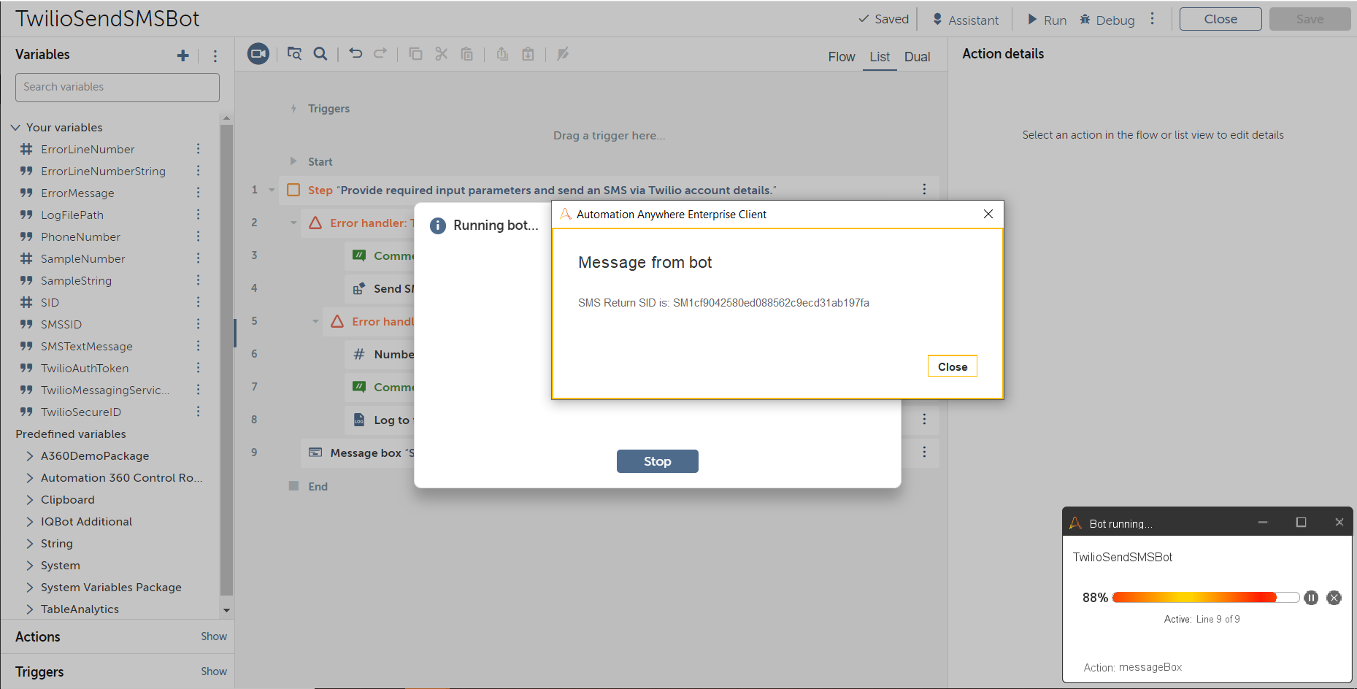
Task: Expand the A360DemoPackage predefined variables
Action: click(30, 456)
